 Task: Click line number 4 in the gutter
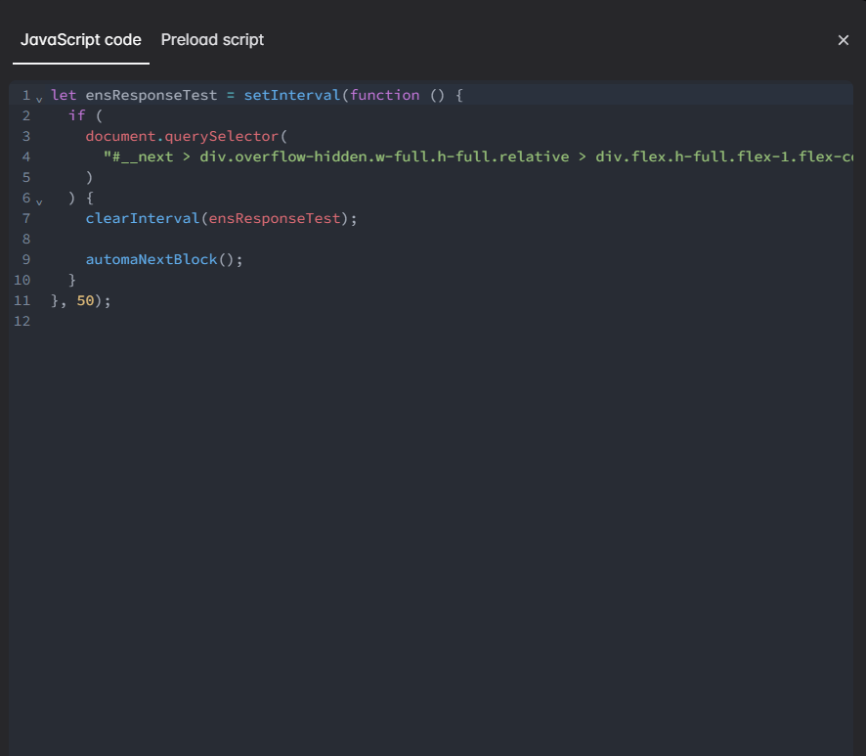[x=25, y=156]
